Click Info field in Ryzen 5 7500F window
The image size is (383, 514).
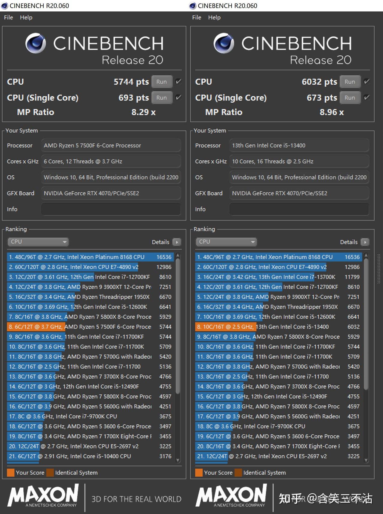(111, 209)
